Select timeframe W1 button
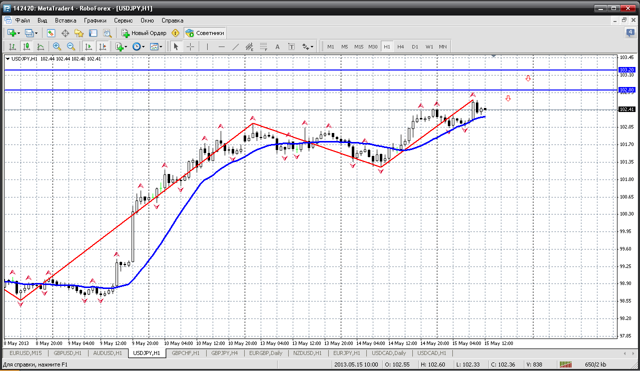The image size is (640, 371). point(429,46)
